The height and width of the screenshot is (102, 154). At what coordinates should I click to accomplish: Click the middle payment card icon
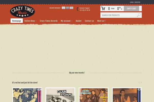(x=68, y=8)
